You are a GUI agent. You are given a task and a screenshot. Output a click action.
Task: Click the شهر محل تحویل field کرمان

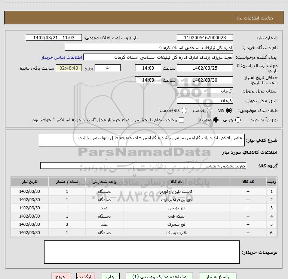tap(205, 100)
